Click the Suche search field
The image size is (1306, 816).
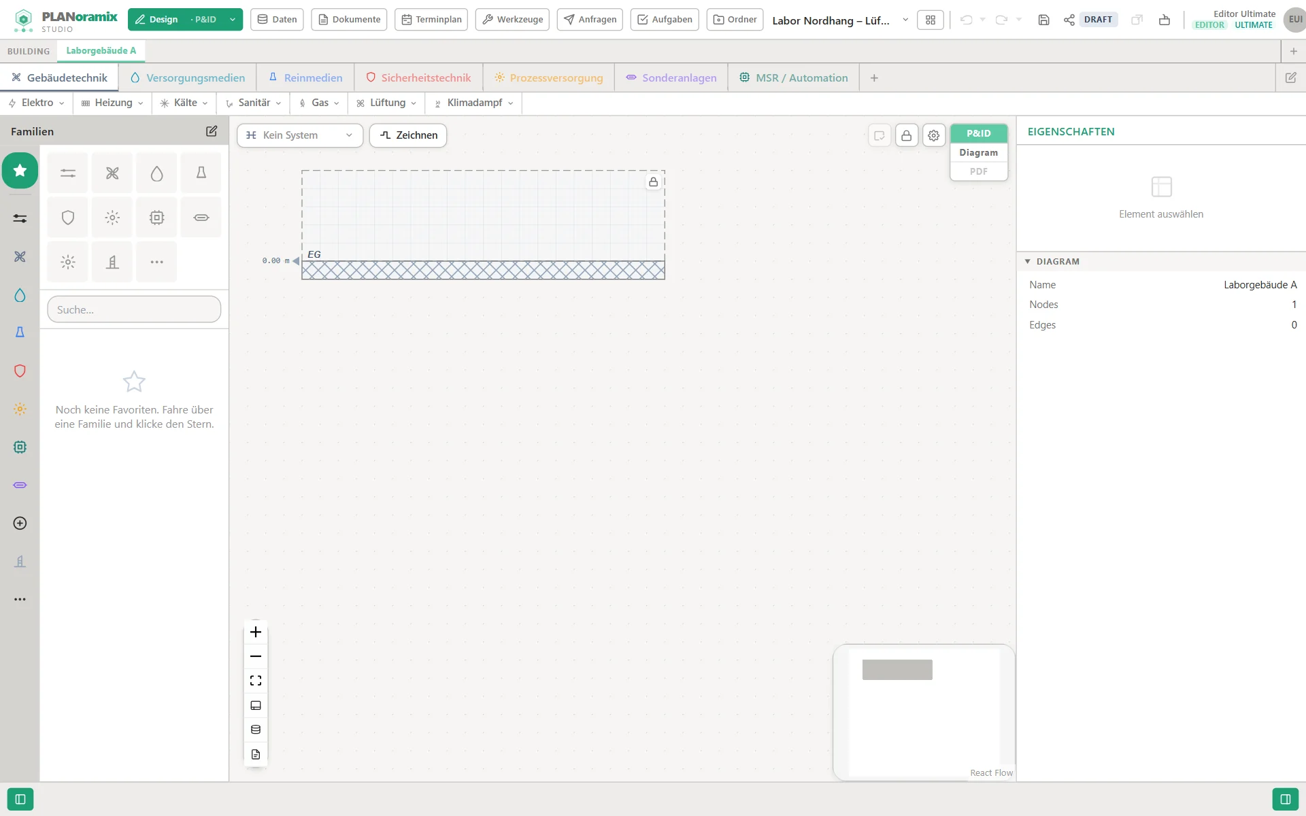click(134, 309)
